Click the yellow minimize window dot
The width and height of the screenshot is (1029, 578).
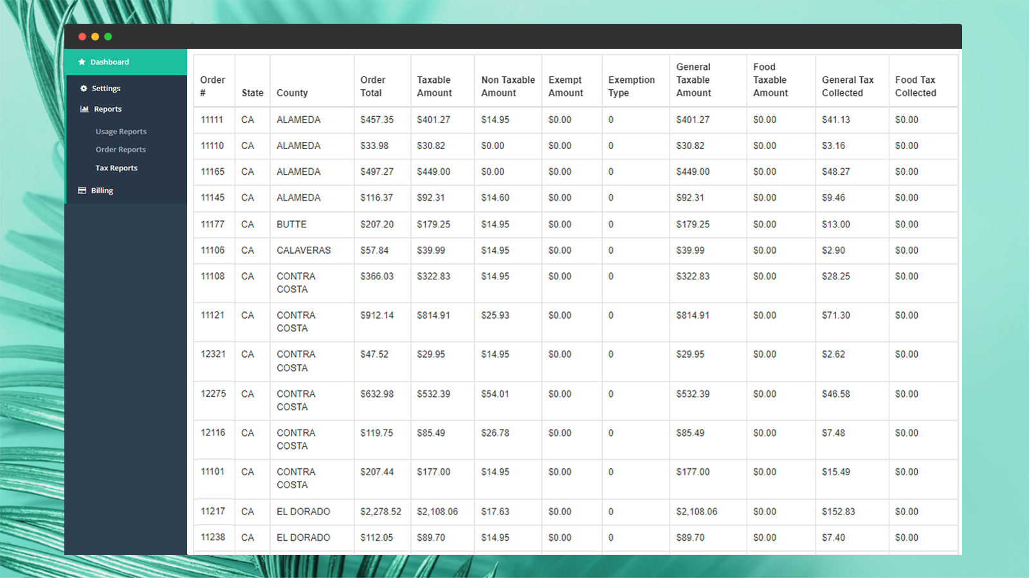(95, 37)
